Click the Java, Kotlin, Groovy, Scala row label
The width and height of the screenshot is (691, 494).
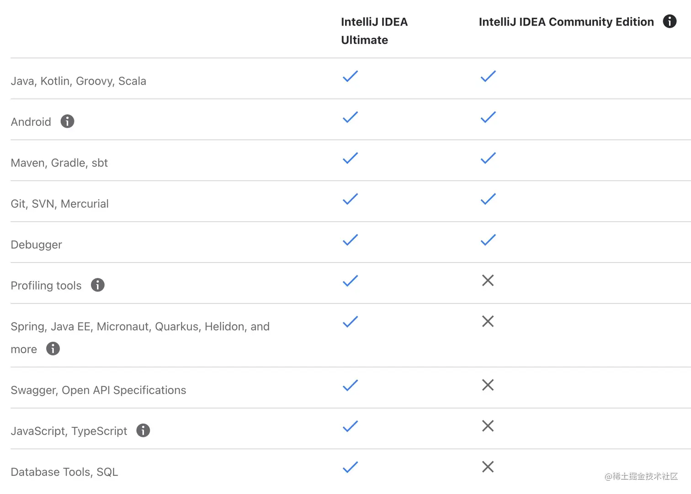[78, 80]
